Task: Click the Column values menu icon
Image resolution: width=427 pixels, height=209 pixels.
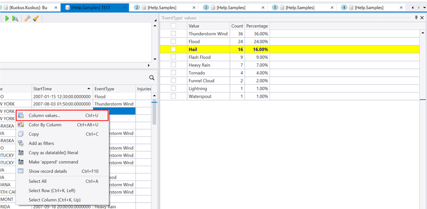Action: [21, 116]
